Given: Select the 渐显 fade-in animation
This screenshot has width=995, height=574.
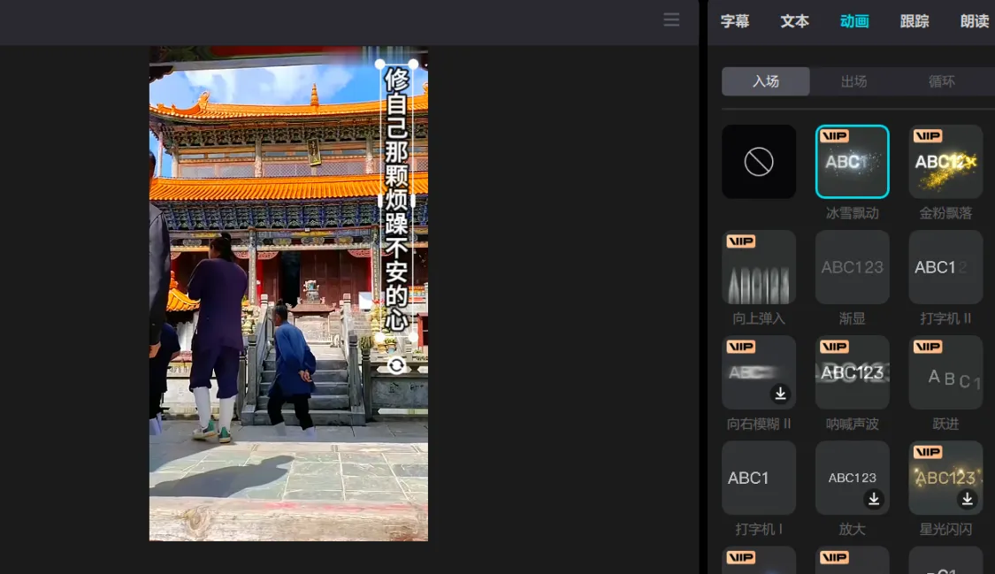Looking at the screenshot, I should 852,267.
